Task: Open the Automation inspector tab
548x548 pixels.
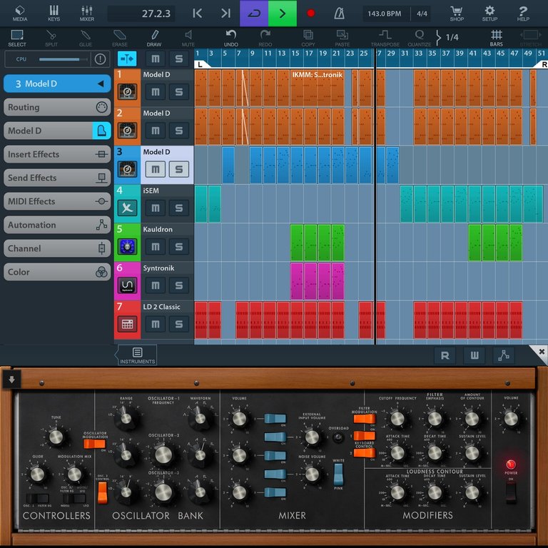Action: [57, 225]
